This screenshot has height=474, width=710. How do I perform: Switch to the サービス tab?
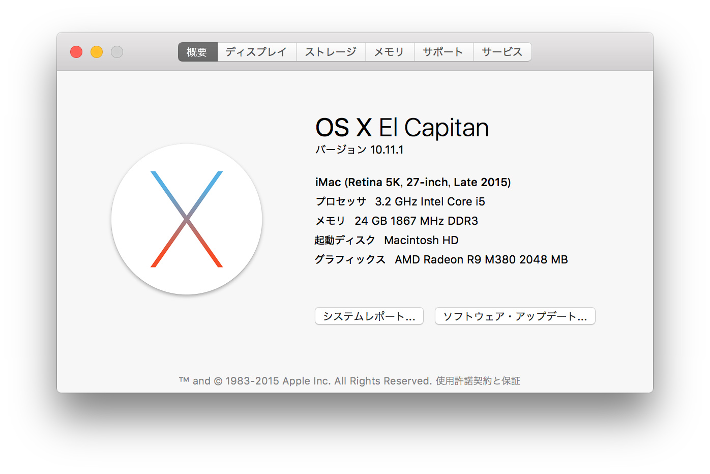pos(502,51)
